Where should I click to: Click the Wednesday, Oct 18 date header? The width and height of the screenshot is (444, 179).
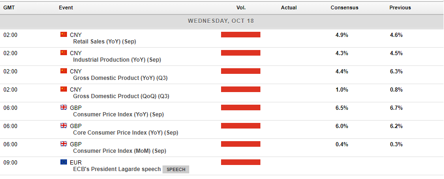(221, 21)
